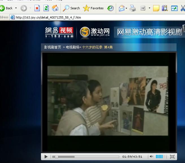The image size is (185, 163).
Task: Click the Mail envelope icon
Action: 122,8
